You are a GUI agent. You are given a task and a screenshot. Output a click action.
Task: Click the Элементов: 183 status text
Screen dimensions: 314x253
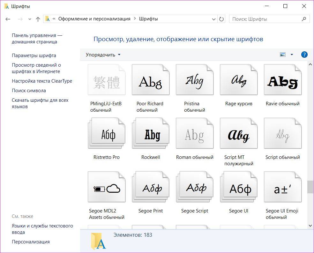(133, 235)
